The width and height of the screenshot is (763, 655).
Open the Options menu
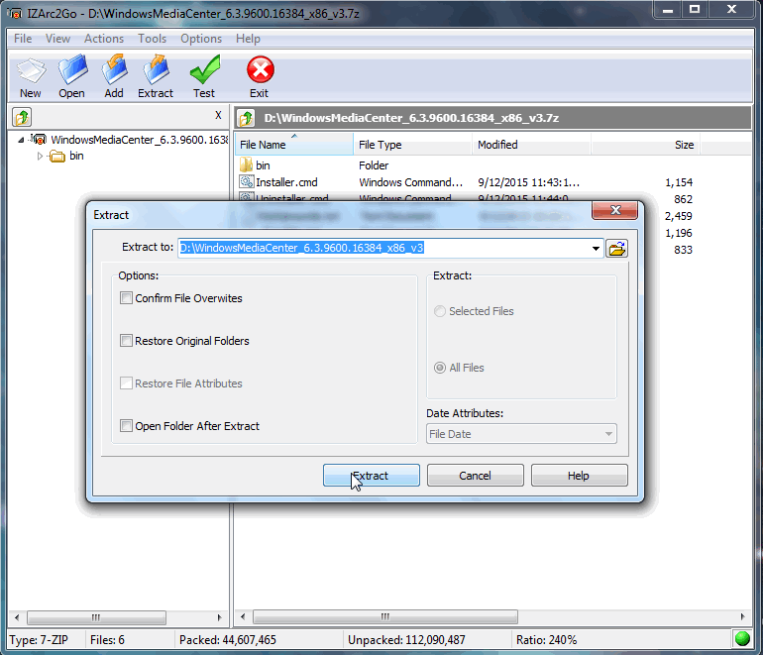pyautogui.click(x=201, y=39)
